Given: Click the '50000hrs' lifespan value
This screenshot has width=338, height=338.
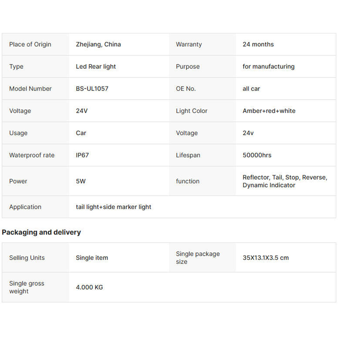Looking at the screenshot, I should coord(257,155).
